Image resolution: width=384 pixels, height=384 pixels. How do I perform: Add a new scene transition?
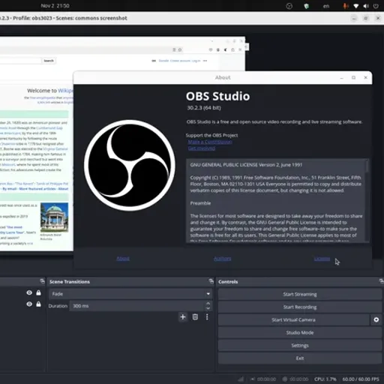coord(183,317)
